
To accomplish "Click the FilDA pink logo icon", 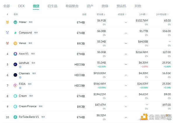I will [15, 85].
